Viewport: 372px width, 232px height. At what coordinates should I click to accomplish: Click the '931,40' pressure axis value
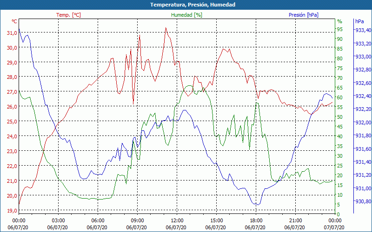pos(363,162)
